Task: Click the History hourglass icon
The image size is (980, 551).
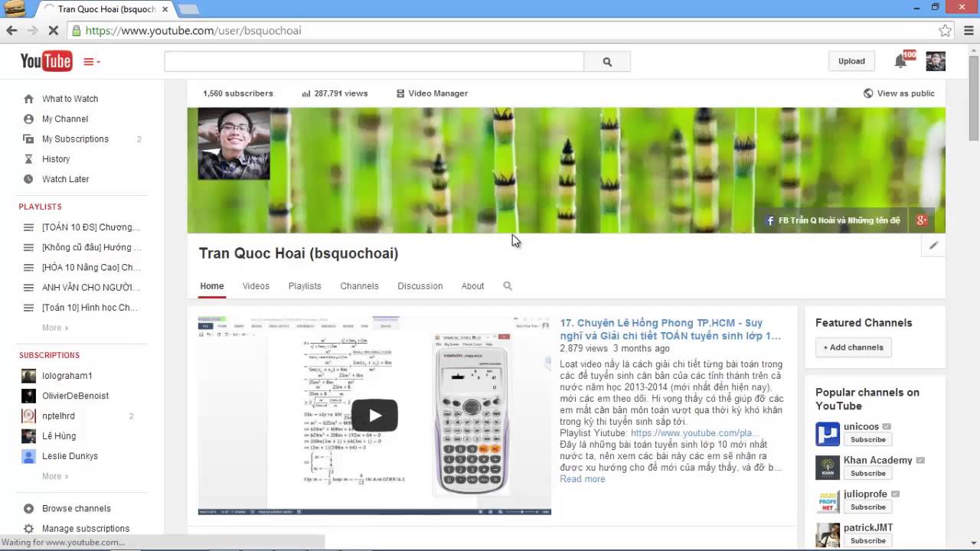Action: click(x=28, y=158)
